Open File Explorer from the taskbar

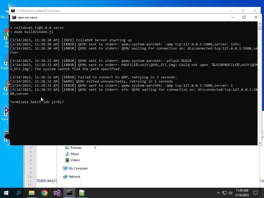click(31, 193)
